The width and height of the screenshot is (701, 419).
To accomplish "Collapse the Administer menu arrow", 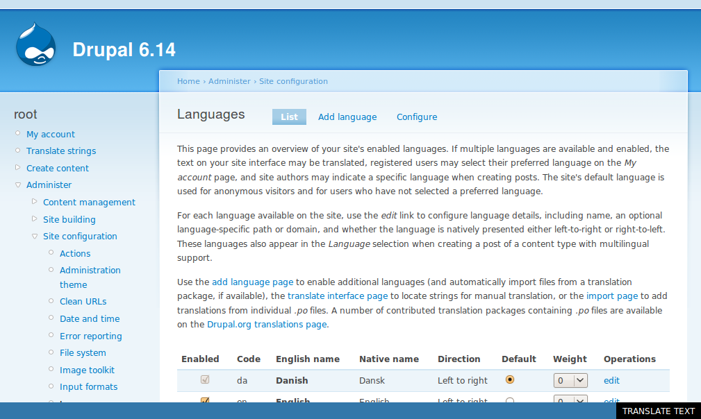I will [18, 185].
